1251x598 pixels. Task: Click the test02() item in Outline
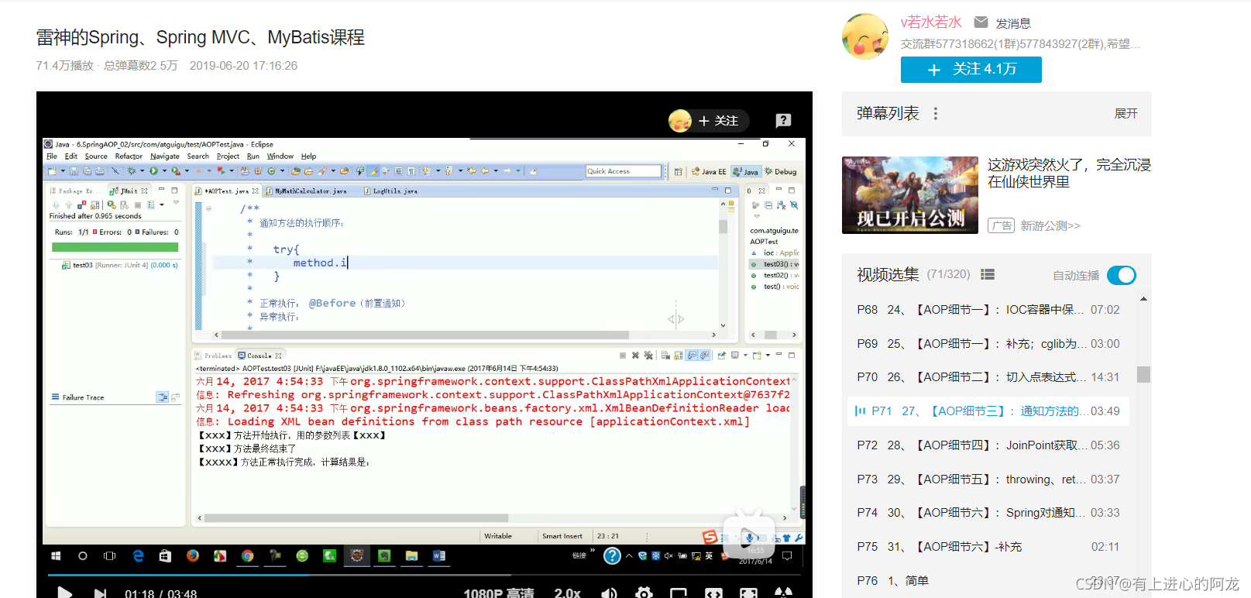tap(775, 275)
